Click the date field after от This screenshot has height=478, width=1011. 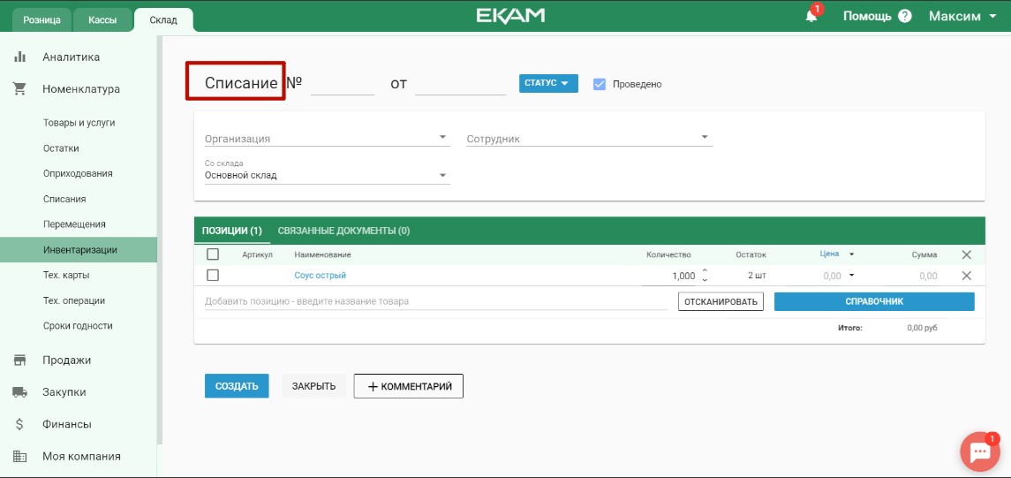pos(460,84)
